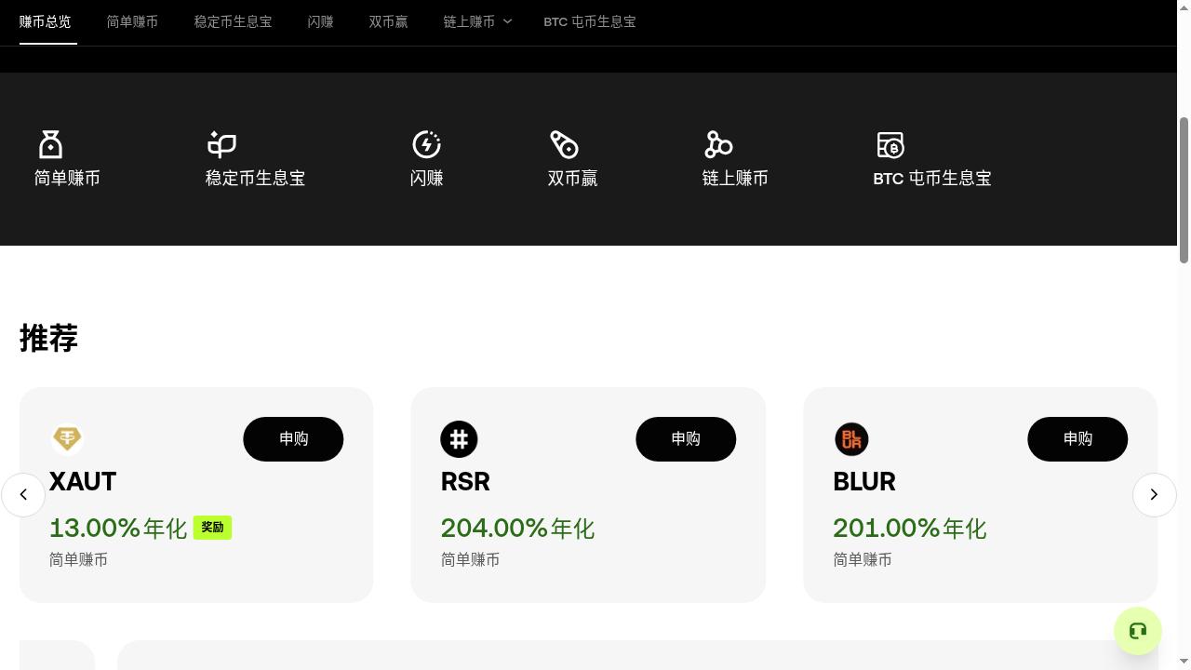Click the BTC 屯币生息宝 label in banner

(932, 178)
